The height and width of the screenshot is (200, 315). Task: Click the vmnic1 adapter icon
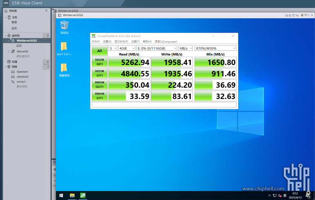[13, 82]
